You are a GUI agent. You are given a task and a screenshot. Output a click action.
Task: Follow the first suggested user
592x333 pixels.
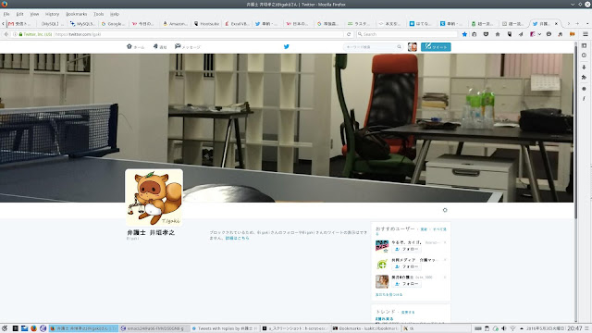point(407,249)
